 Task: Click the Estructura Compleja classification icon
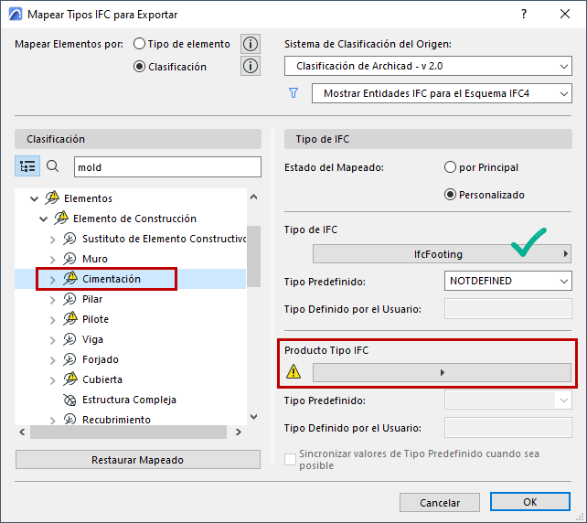pos(70,400)
